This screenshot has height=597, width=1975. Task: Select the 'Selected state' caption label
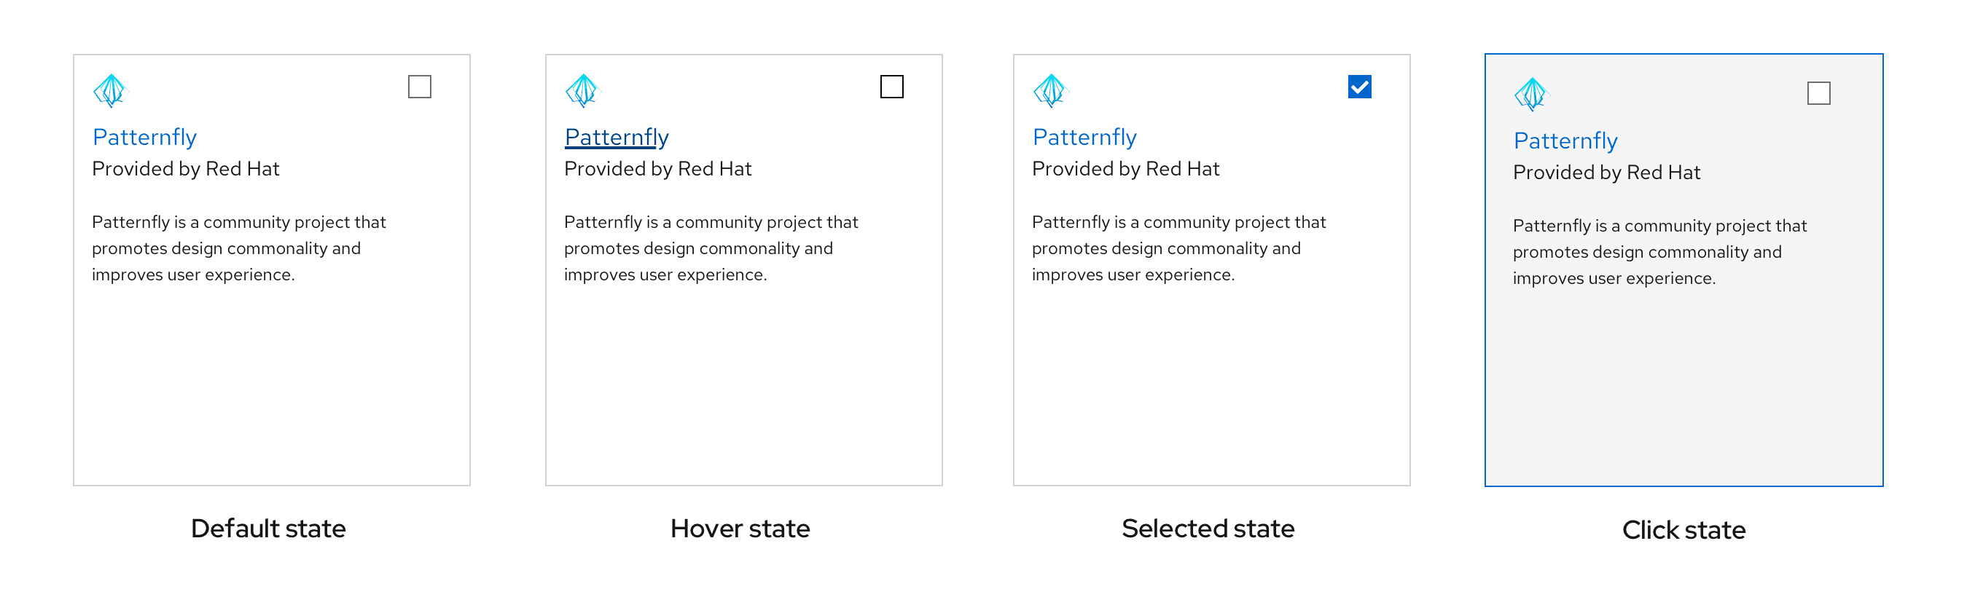(1208, 529)
